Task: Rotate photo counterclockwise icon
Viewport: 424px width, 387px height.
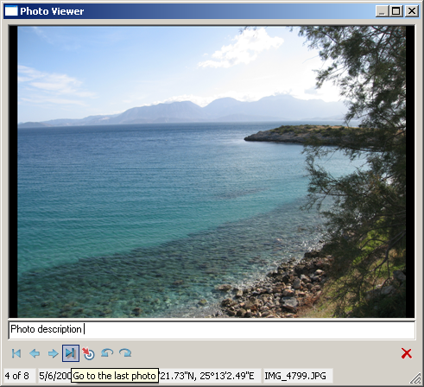Action: point(107,353)
